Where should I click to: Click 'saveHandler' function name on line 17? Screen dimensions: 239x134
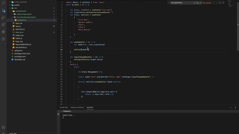coord(80,42)
